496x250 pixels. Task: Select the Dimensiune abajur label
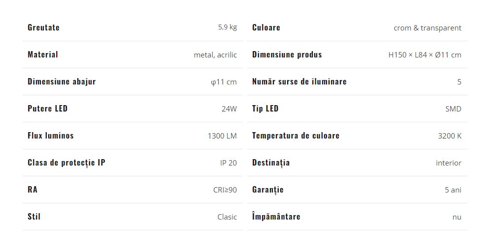[x=62, y=82]
